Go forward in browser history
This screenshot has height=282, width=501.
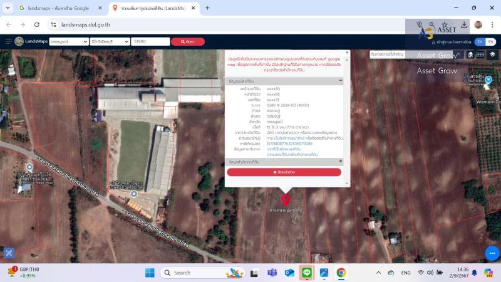[x=23, y=24]
